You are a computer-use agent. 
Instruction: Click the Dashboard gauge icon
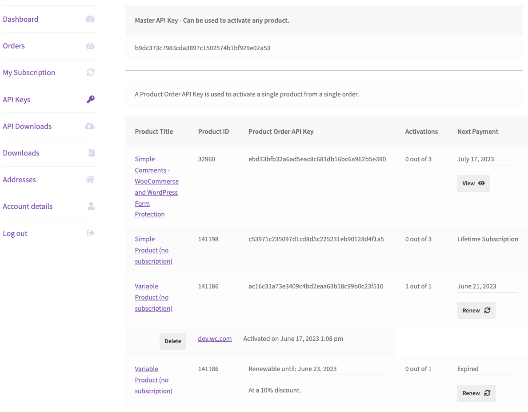click(90, 19)
